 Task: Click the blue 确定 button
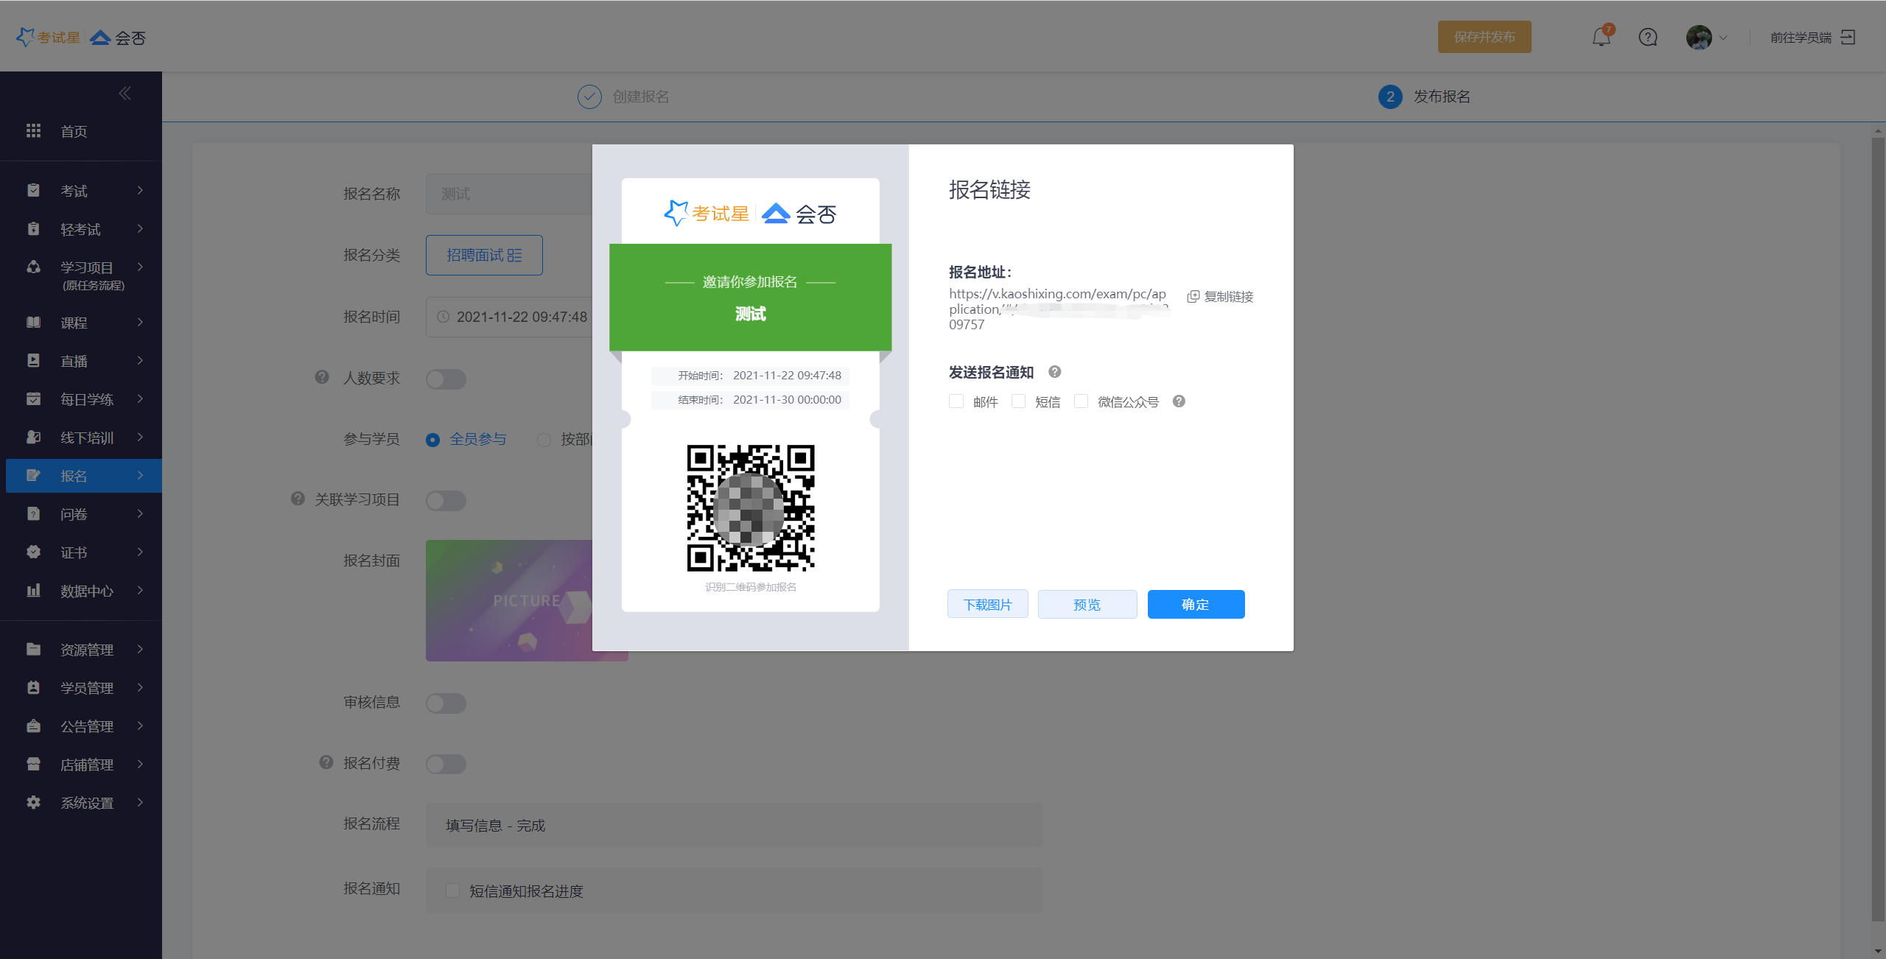1195,605
